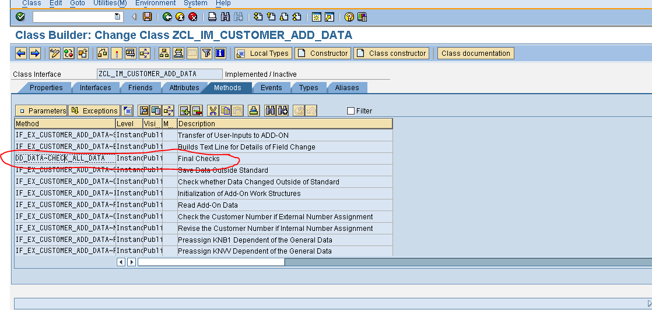The height and width of the screenshot is (310, 652).
Task: Click the Parameters button
Action: point(41,111)
